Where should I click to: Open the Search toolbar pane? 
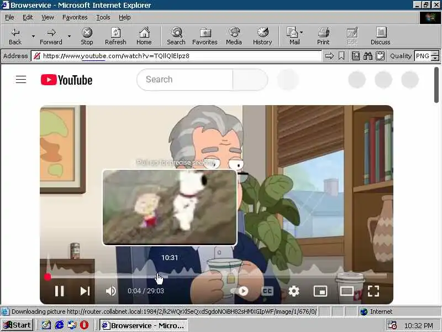176,37
